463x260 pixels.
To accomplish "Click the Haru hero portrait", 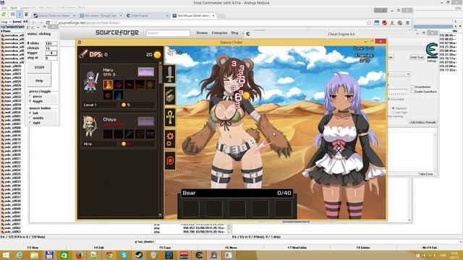I will (90, 82).
